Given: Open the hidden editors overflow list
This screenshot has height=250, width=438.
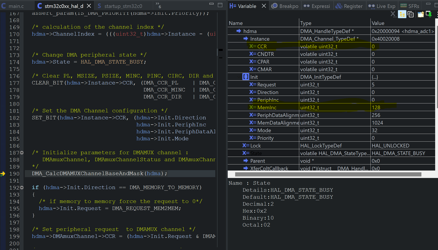Looking at the screenshot, I should click(x=158, y=5).
